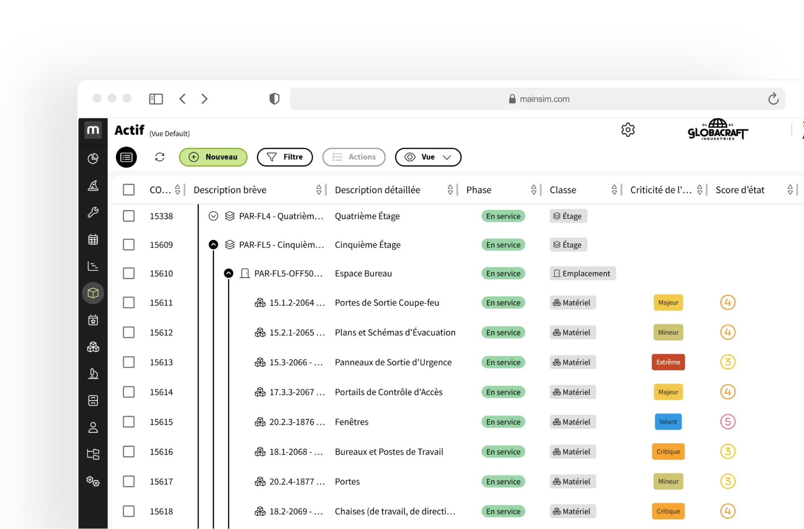Check the box for row 15613
The width and height of the screenshot is (804, 529).
129,362
